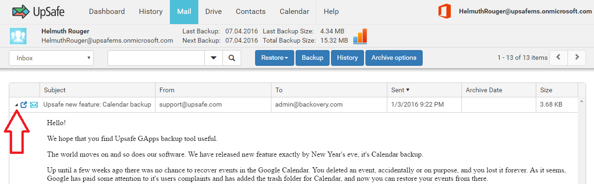Viewport: 594px width, 184px height.
Task: Open the Drive tab
Action: pyautogui.click(x=213, y=12)
